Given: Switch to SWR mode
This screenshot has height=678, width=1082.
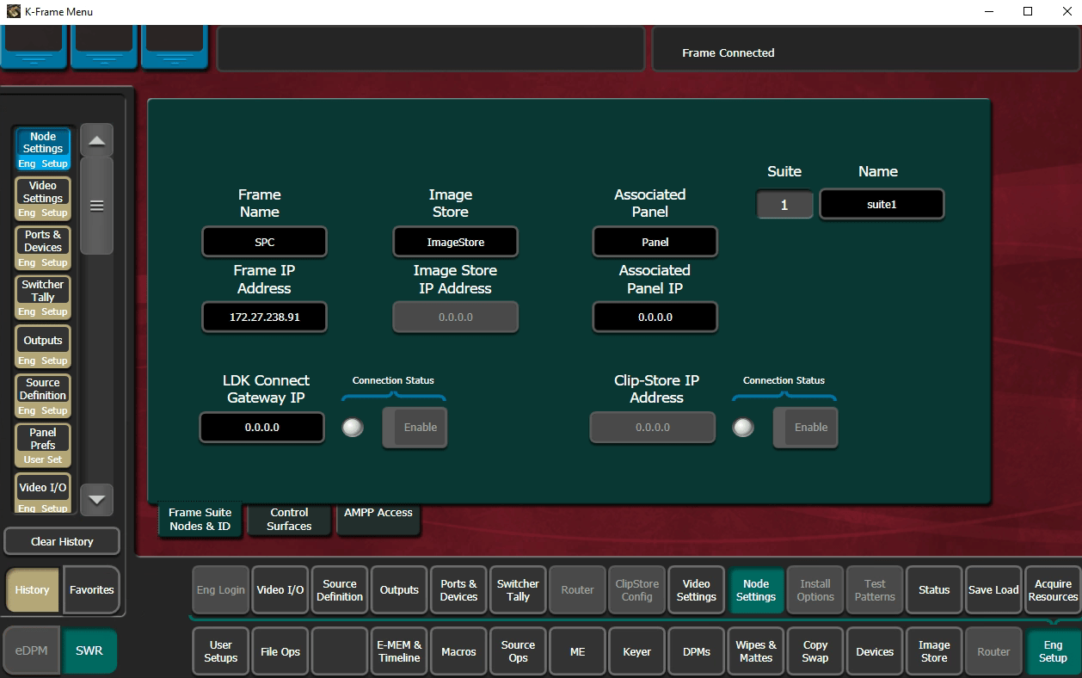Looking at the screenshot, I should [89, 650].
